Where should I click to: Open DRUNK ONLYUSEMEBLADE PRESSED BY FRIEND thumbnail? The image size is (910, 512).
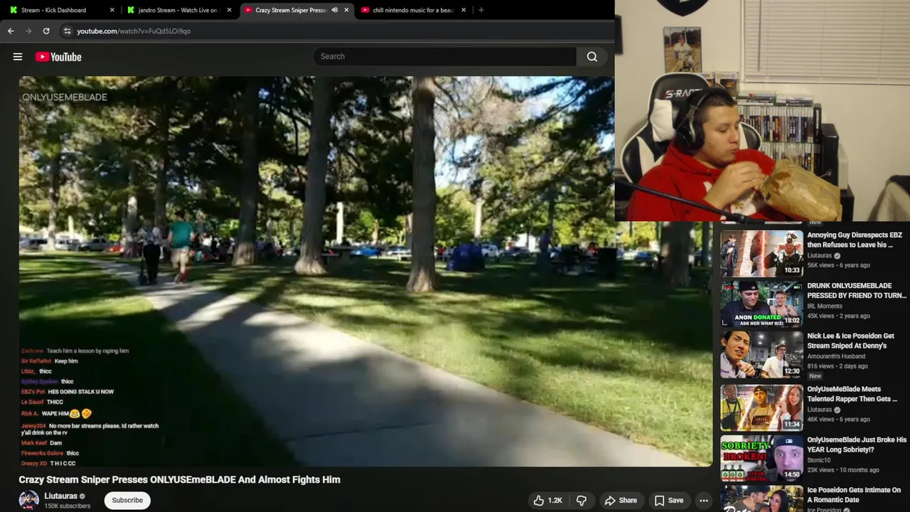tap(761, 304)
